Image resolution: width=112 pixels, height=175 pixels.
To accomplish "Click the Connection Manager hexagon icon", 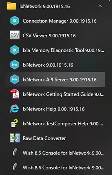I will pyautogui.click(x=15, y=21).
